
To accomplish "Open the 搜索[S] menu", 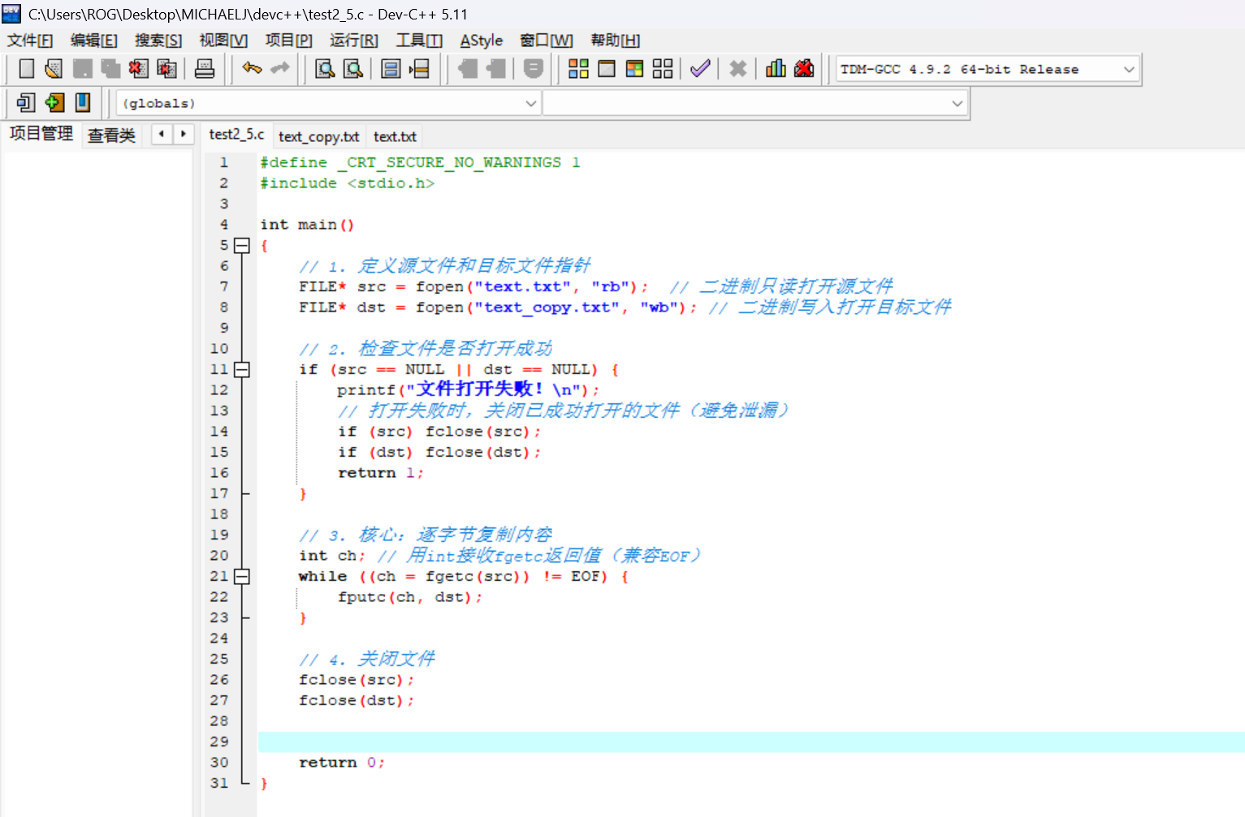I will pyautogui.click(x=158, y=41).
